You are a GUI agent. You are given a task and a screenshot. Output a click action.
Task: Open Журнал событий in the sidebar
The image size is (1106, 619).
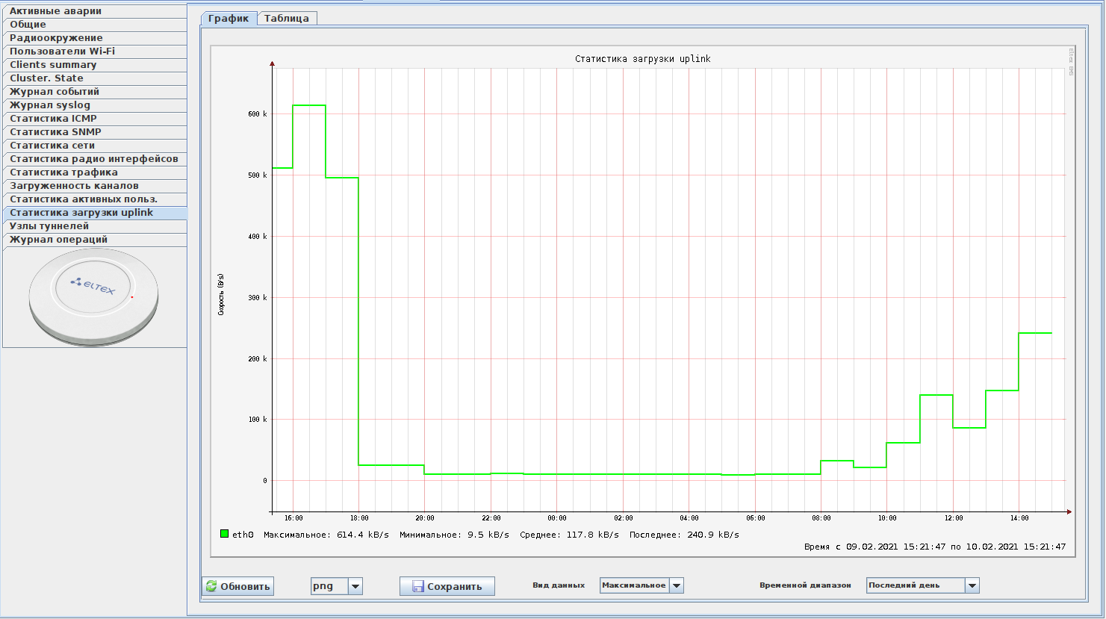[95, 92]
